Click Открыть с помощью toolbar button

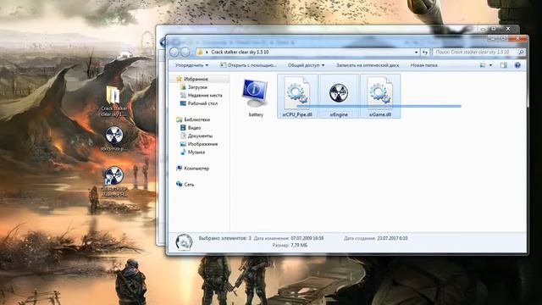coord(248,65)
